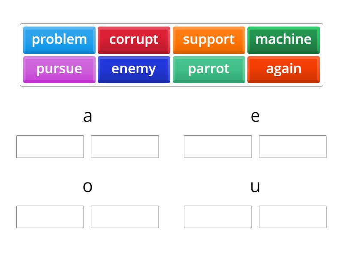Choose the blue 'enemy' word tile
Screen dimensions: 343x257
tap(134, 69)
